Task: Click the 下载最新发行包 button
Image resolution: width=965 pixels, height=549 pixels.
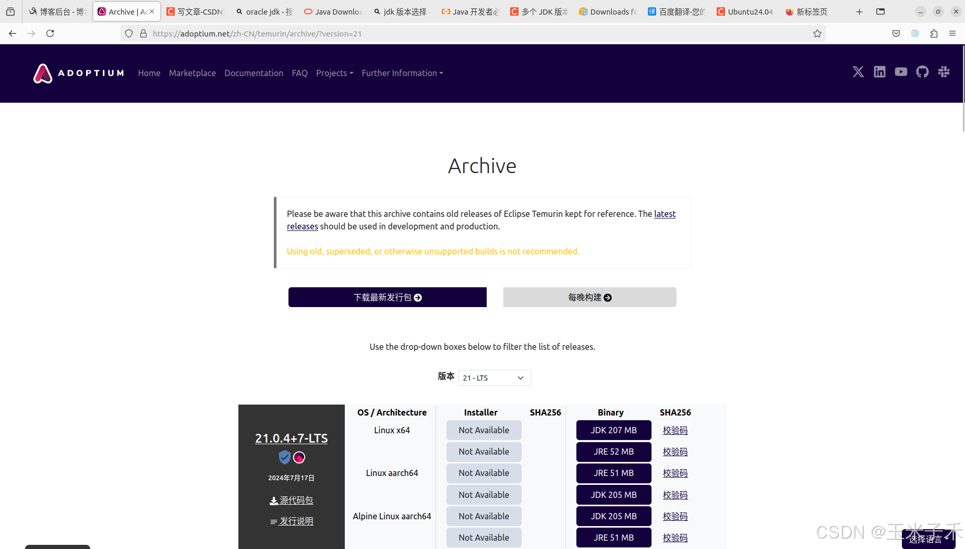Action: (388, 297)
